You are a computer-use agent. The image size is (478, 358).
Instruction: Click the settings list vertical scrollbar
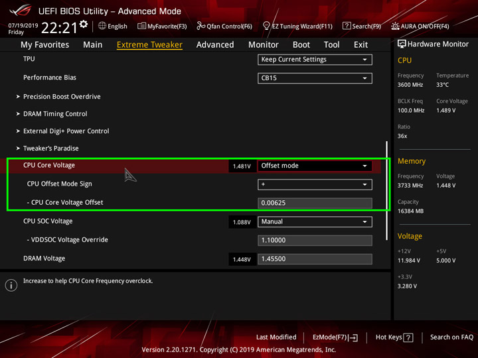(387, 190)
